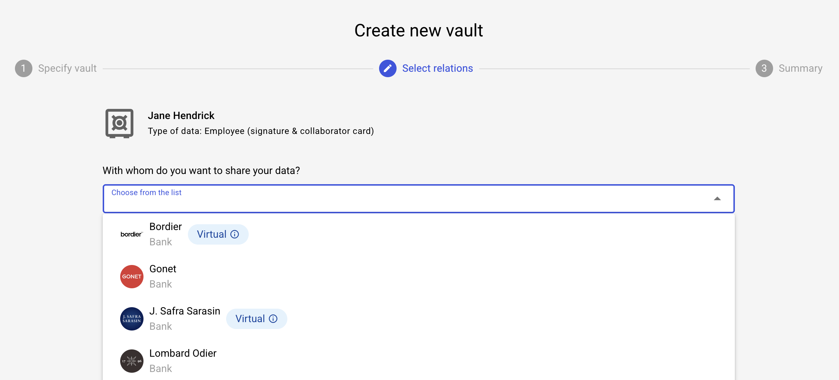This screenshot has width=839, height=380.
Task: Select Gonet Bank from the list
Action: click(163, 276)
